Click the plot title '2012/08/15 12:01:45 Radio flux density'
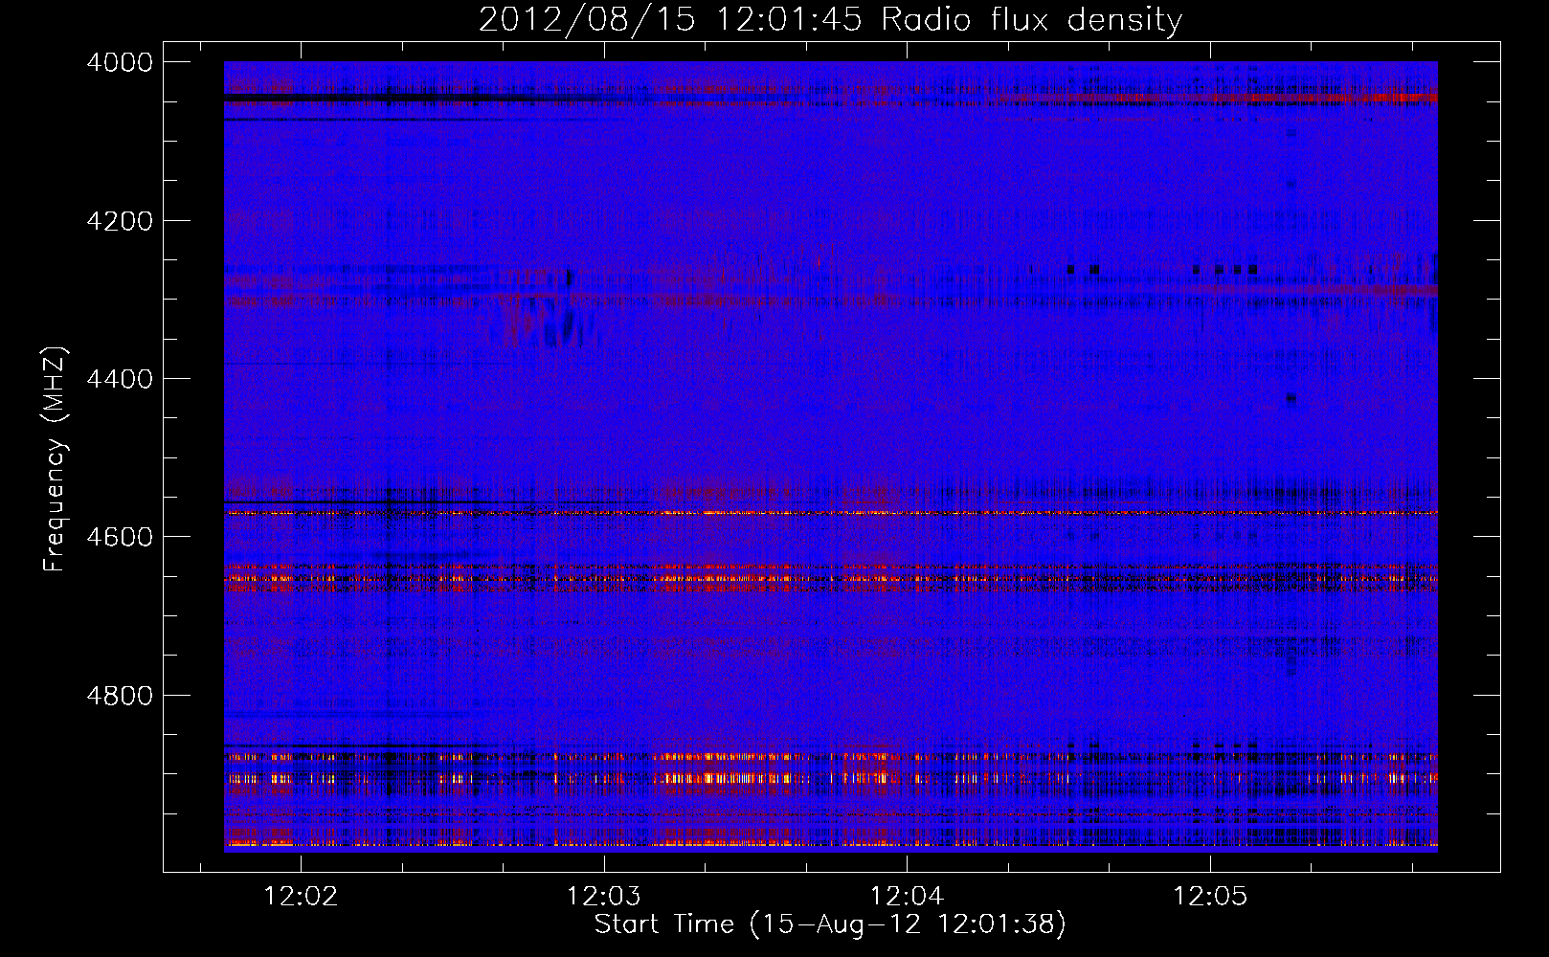1549x957 pixels. pos(830,19)
